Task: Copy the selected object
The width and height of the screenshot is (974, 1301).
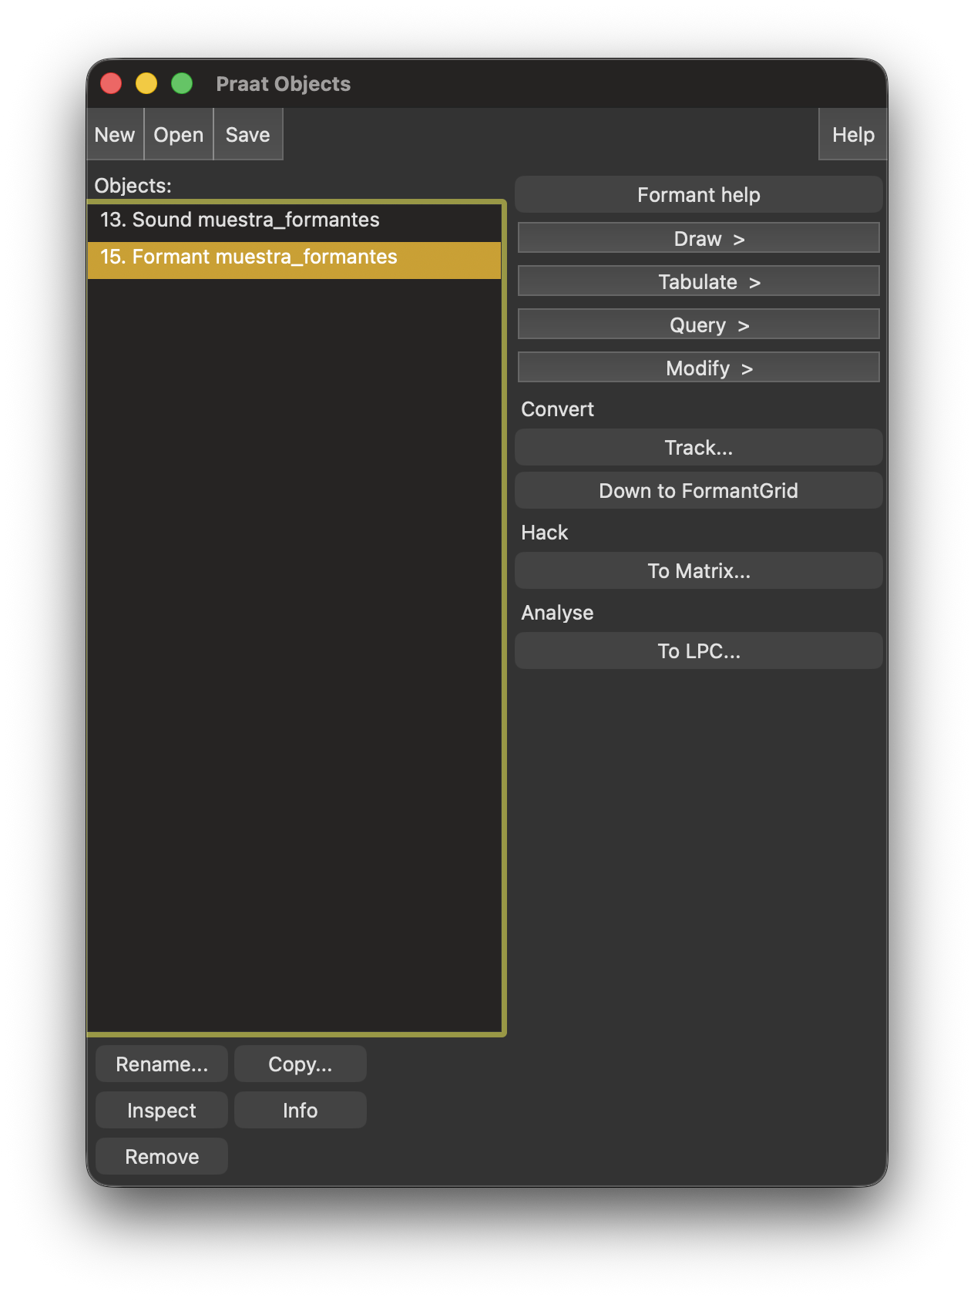Action: tap(300, 1064)
